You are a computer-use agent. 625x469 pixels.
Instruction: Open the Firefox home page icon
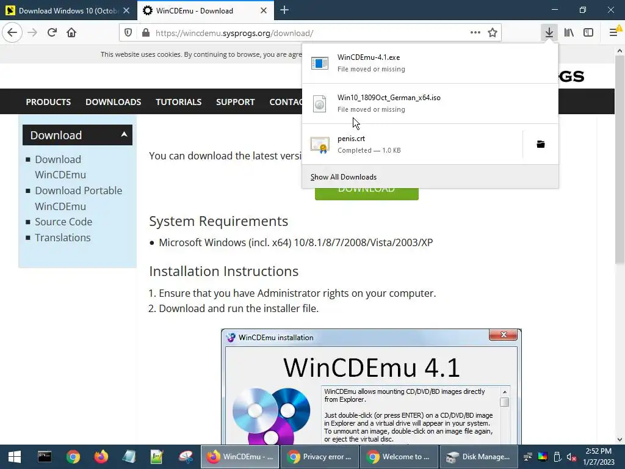point(71,32)
